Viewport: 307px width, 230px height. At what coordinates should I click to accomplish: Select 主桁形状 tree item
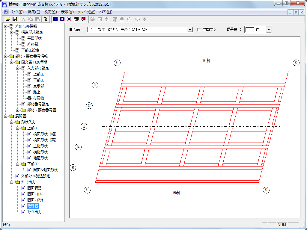(x=40, y=146)
